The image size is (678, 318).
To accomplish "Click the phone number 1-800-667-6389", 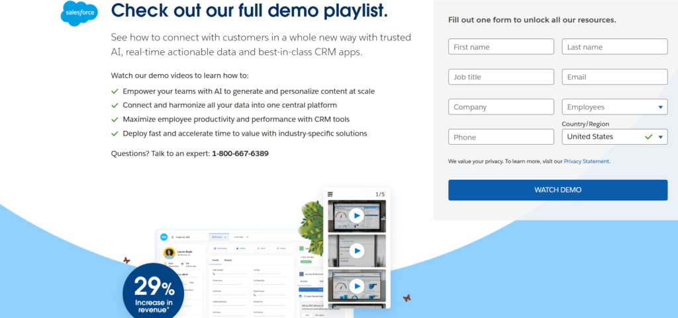I will (x=240, y=153).
